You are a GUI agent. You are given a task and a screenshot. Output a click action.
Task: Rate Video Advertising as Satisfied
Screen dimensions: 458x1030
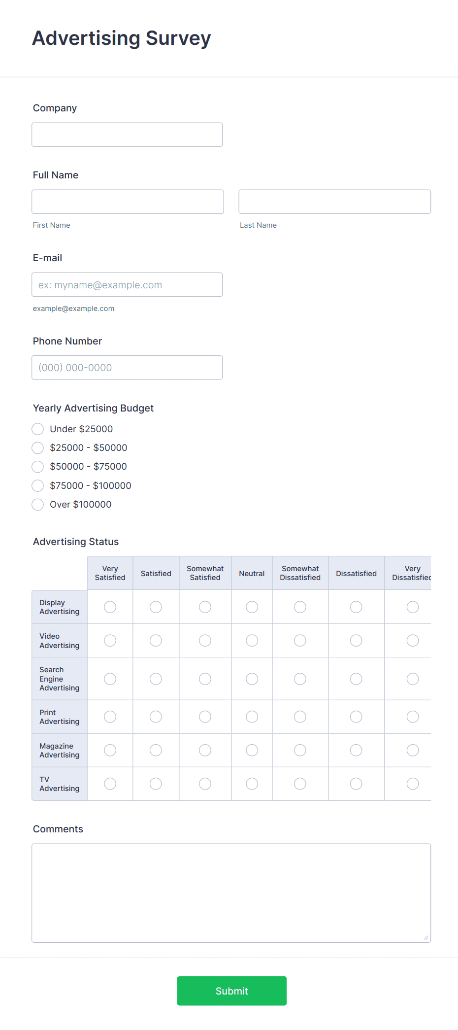click(x=156, y=640)
